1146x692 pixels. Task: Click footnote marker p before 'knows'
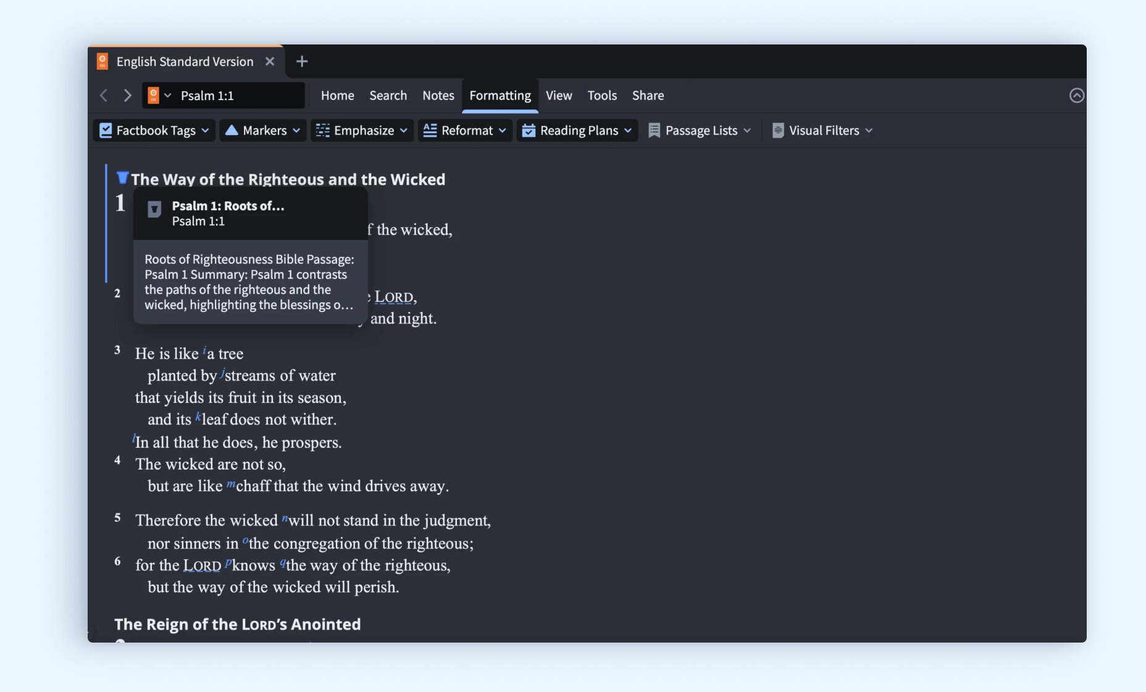(228, 563)
